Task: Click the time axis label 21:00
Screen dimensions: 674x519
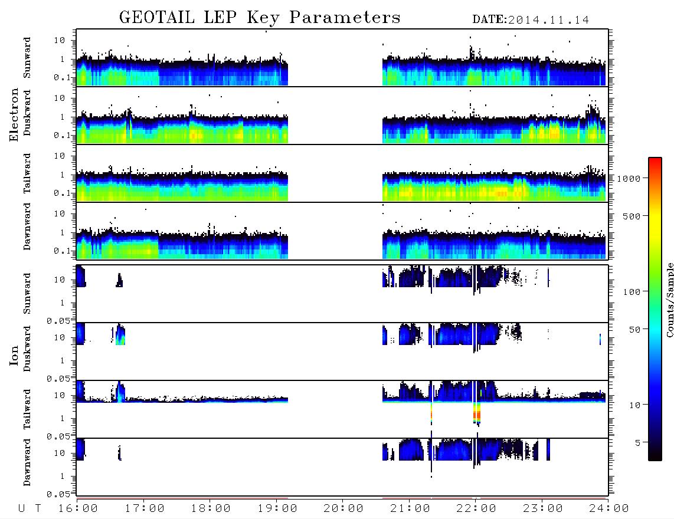Action: 410,509
